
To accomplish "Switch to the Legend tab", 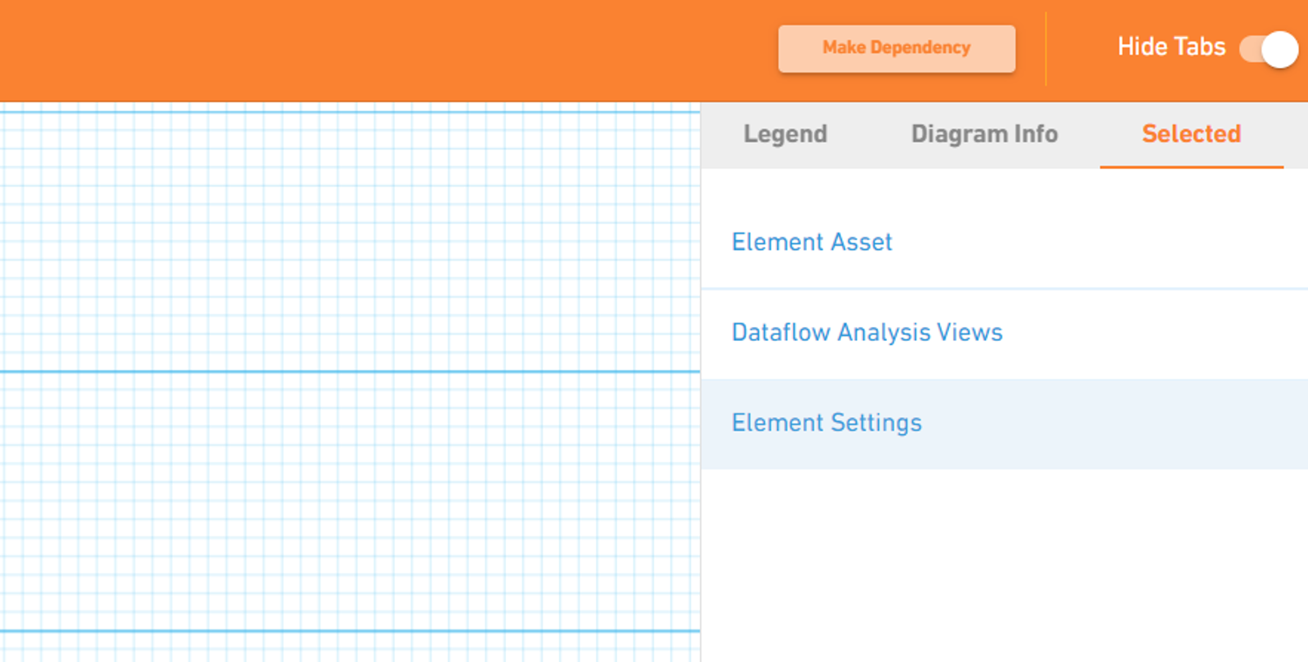I will point(785,134).
